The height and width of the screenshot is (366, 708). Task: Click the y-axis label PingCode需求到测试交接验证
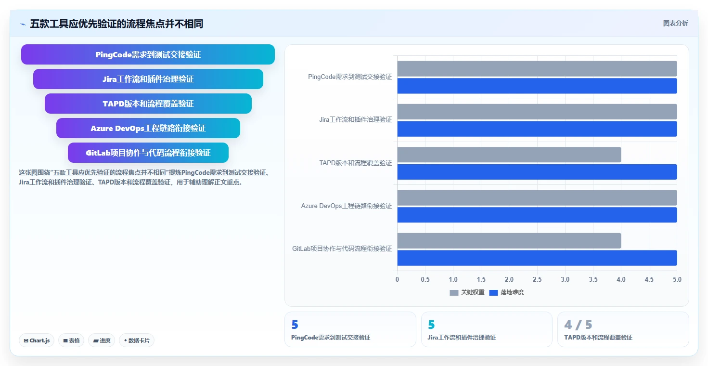pyautogui.click(x=350, y=77)
